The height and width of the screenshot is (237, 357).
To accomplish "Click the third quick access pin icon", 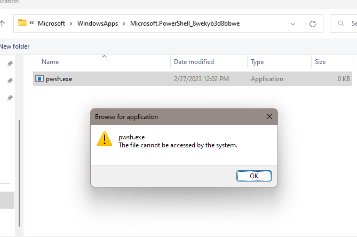I will (10, 98).
